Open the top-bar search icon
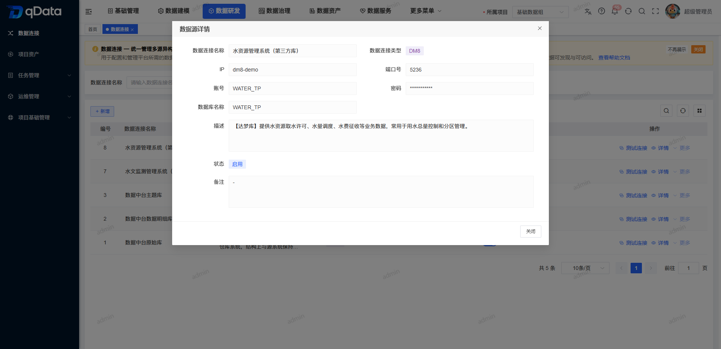Screen dimensions: 721x349 [x=642, y=11]
